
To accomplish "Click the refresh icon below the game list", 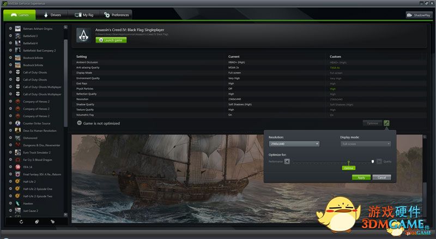I will coord(21,222).
